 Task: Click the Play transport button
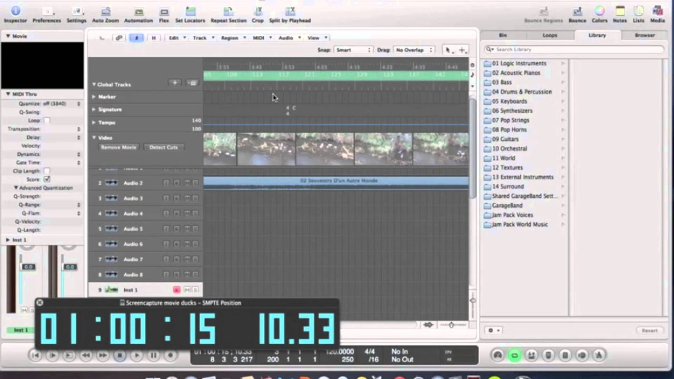click(136, 355)
